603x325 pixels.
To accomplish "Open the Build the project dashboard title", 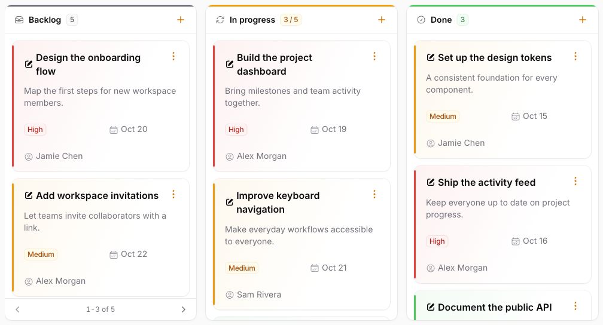I will point(275,64).
